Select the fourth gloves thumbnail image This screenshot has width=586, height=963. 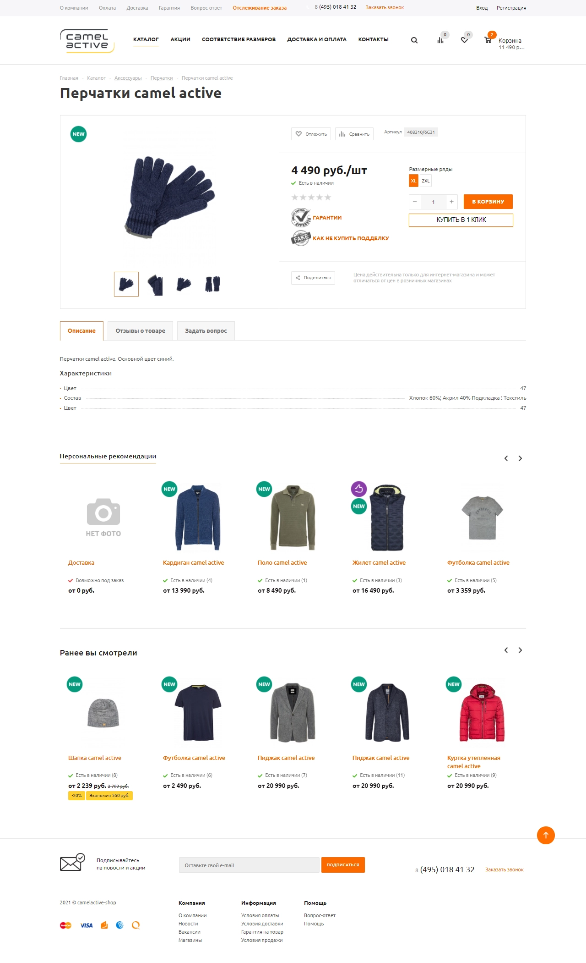(x=212, y=284)
